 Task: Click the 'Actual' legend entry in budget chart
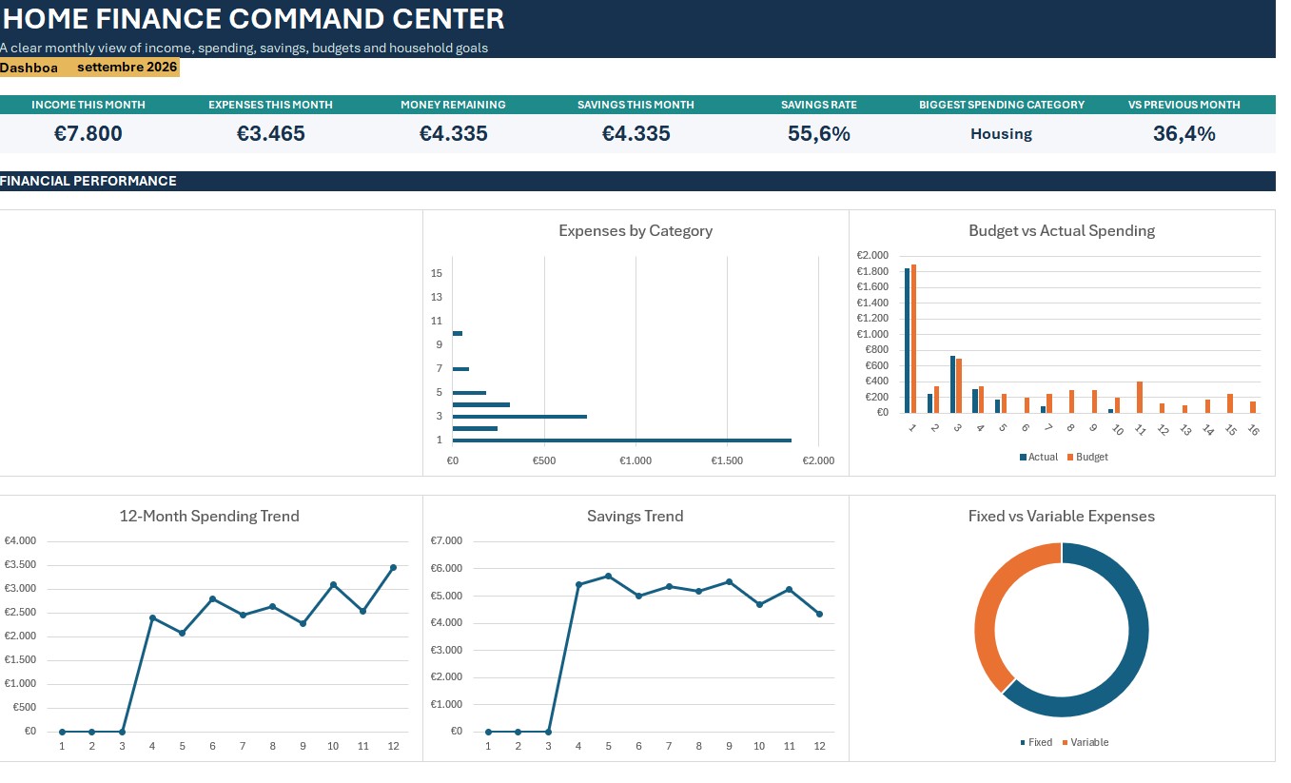(x=1039, y=457)
